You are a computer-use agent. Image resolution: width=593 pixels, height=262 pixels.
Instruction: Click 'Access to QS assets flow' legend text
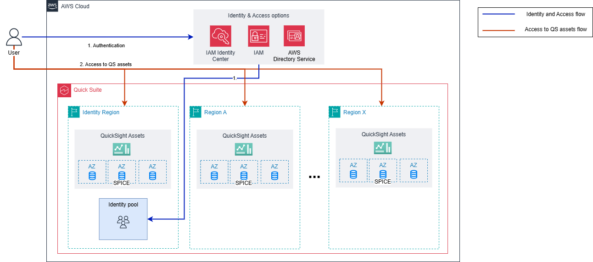pos(556,29)
